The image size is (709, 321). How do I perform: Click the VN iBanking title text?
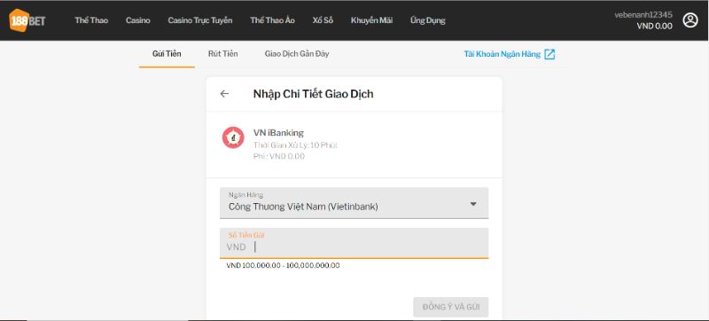pyautogui.click(x=278, y=133)
